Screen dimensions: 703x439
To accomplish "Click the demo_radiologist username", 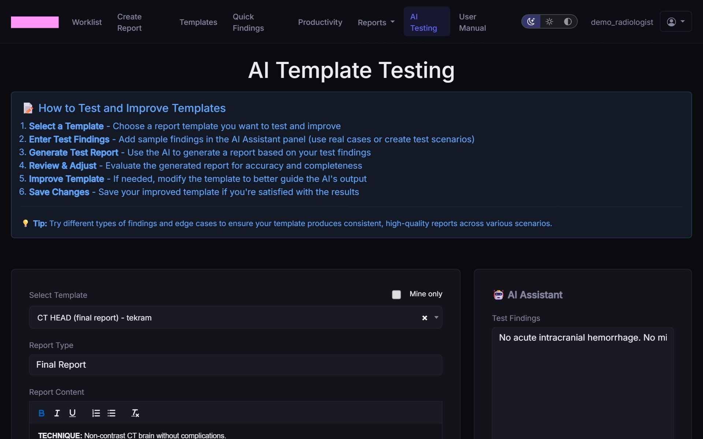I will (x=622, y=22).
